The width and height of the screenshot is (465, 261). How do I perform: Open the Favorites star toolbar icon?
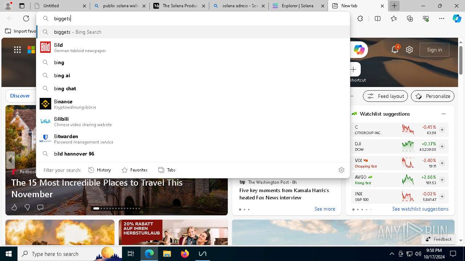[394, 18]
